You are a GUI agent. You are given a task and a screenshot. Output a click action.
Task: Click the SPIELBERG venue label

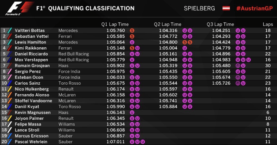tap(199, 8)
